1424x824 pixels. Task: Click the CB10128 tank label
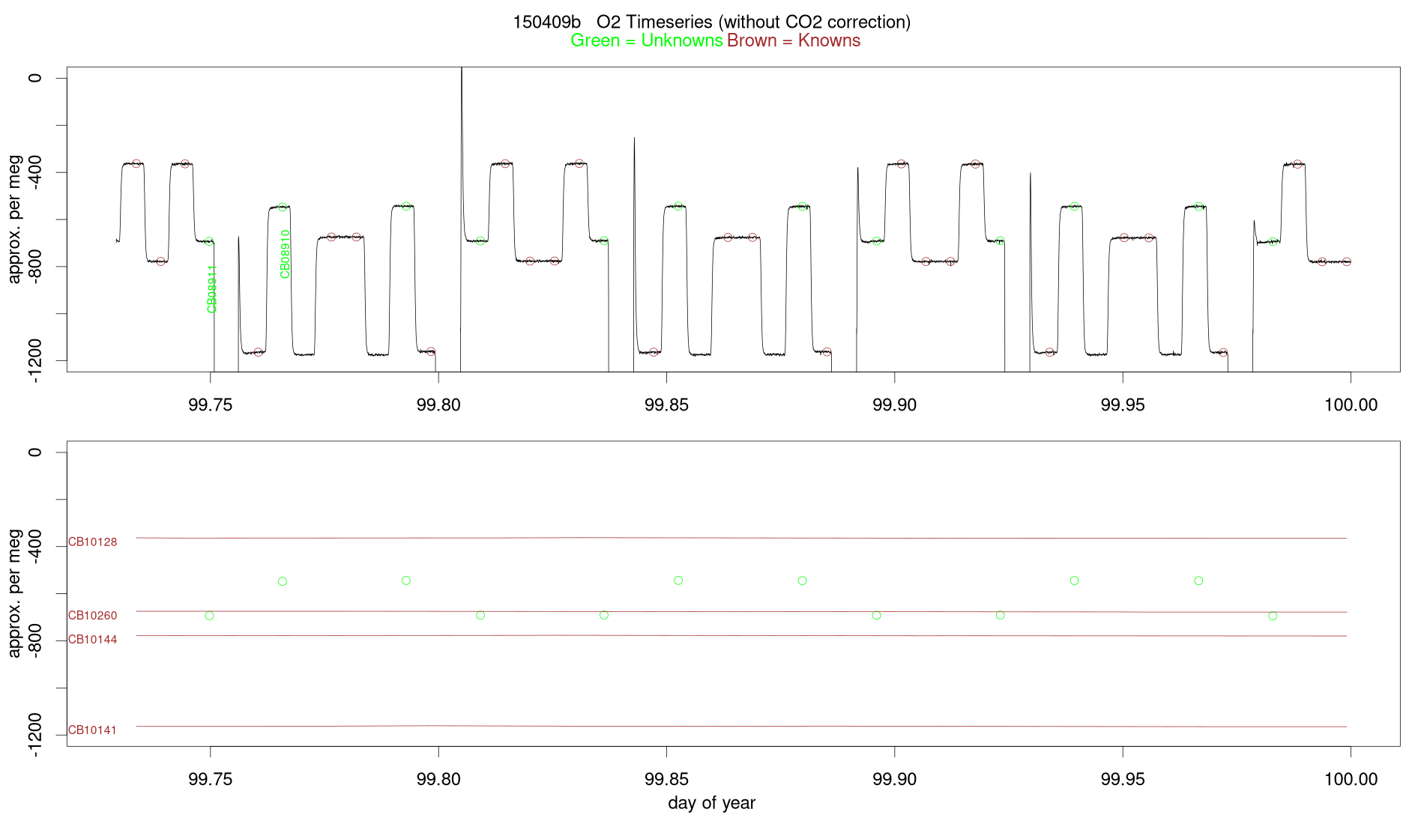93,542
